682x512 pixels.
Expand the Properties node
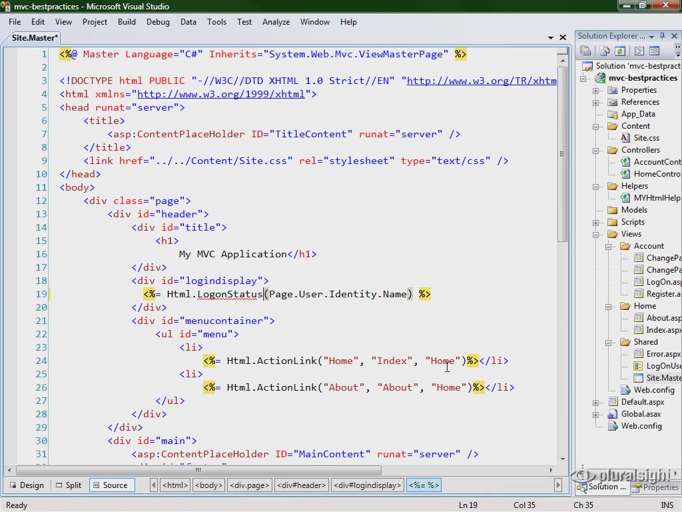click(595, 91)
